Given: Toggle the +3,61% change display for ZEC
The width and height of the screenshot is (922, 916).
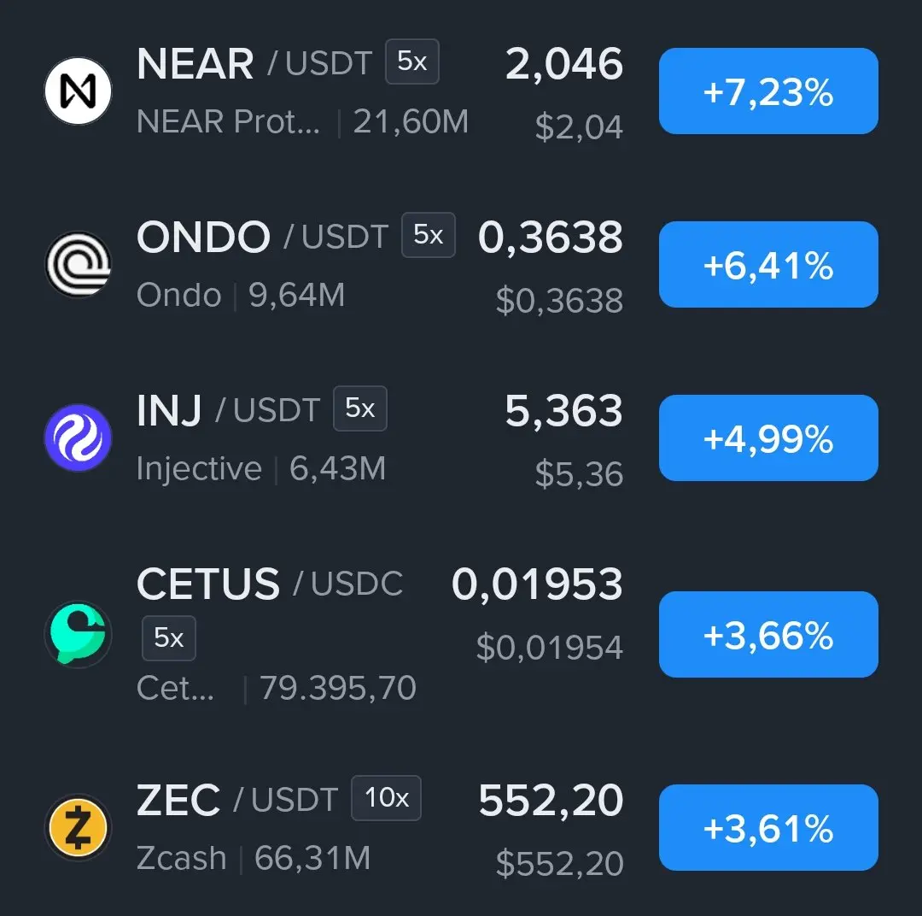Looking at the screenshot, I should click(768, 828).
